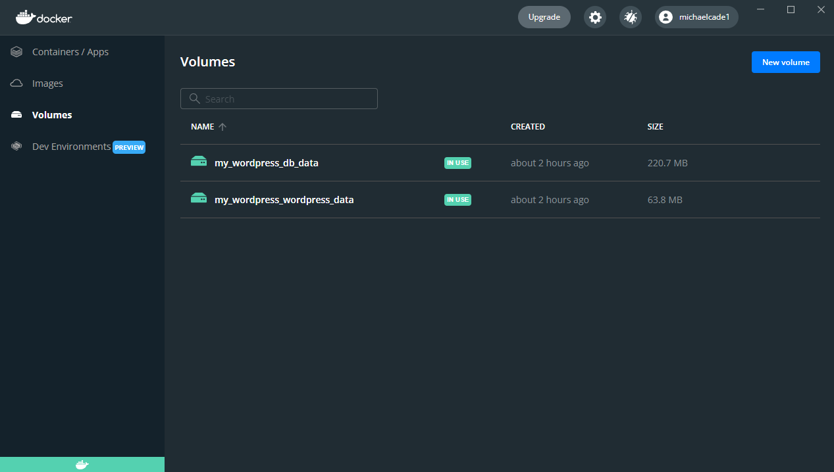
Task: Sort volumes by SIZE column
Action: coord(655,127)
